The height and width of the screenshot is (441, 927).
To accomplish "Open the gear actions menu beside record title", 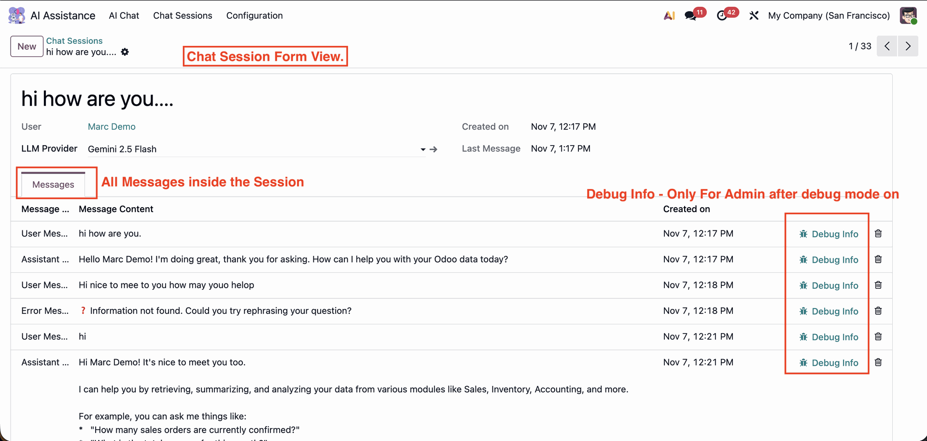I will (125, 52).
